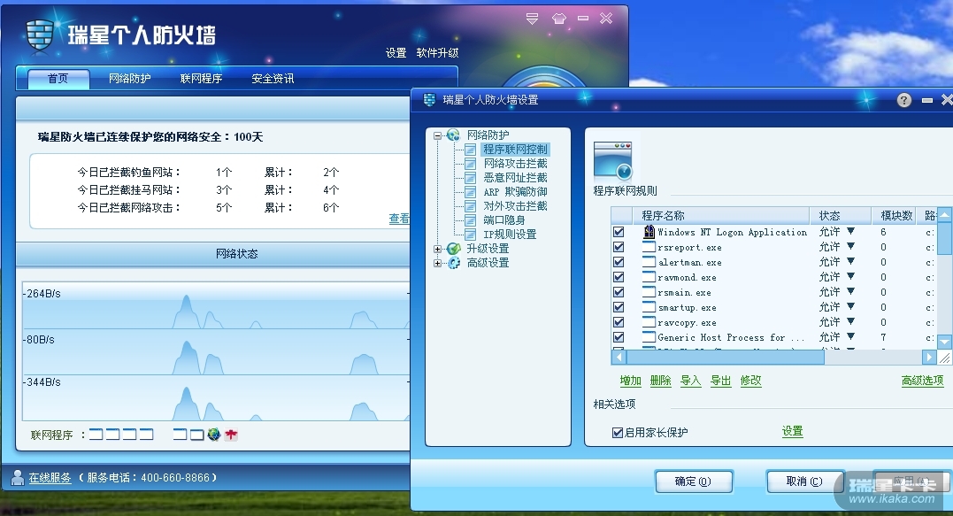Click the rule list horizontal scrollbar thumb
953x516 pixels.
(725, 358)
